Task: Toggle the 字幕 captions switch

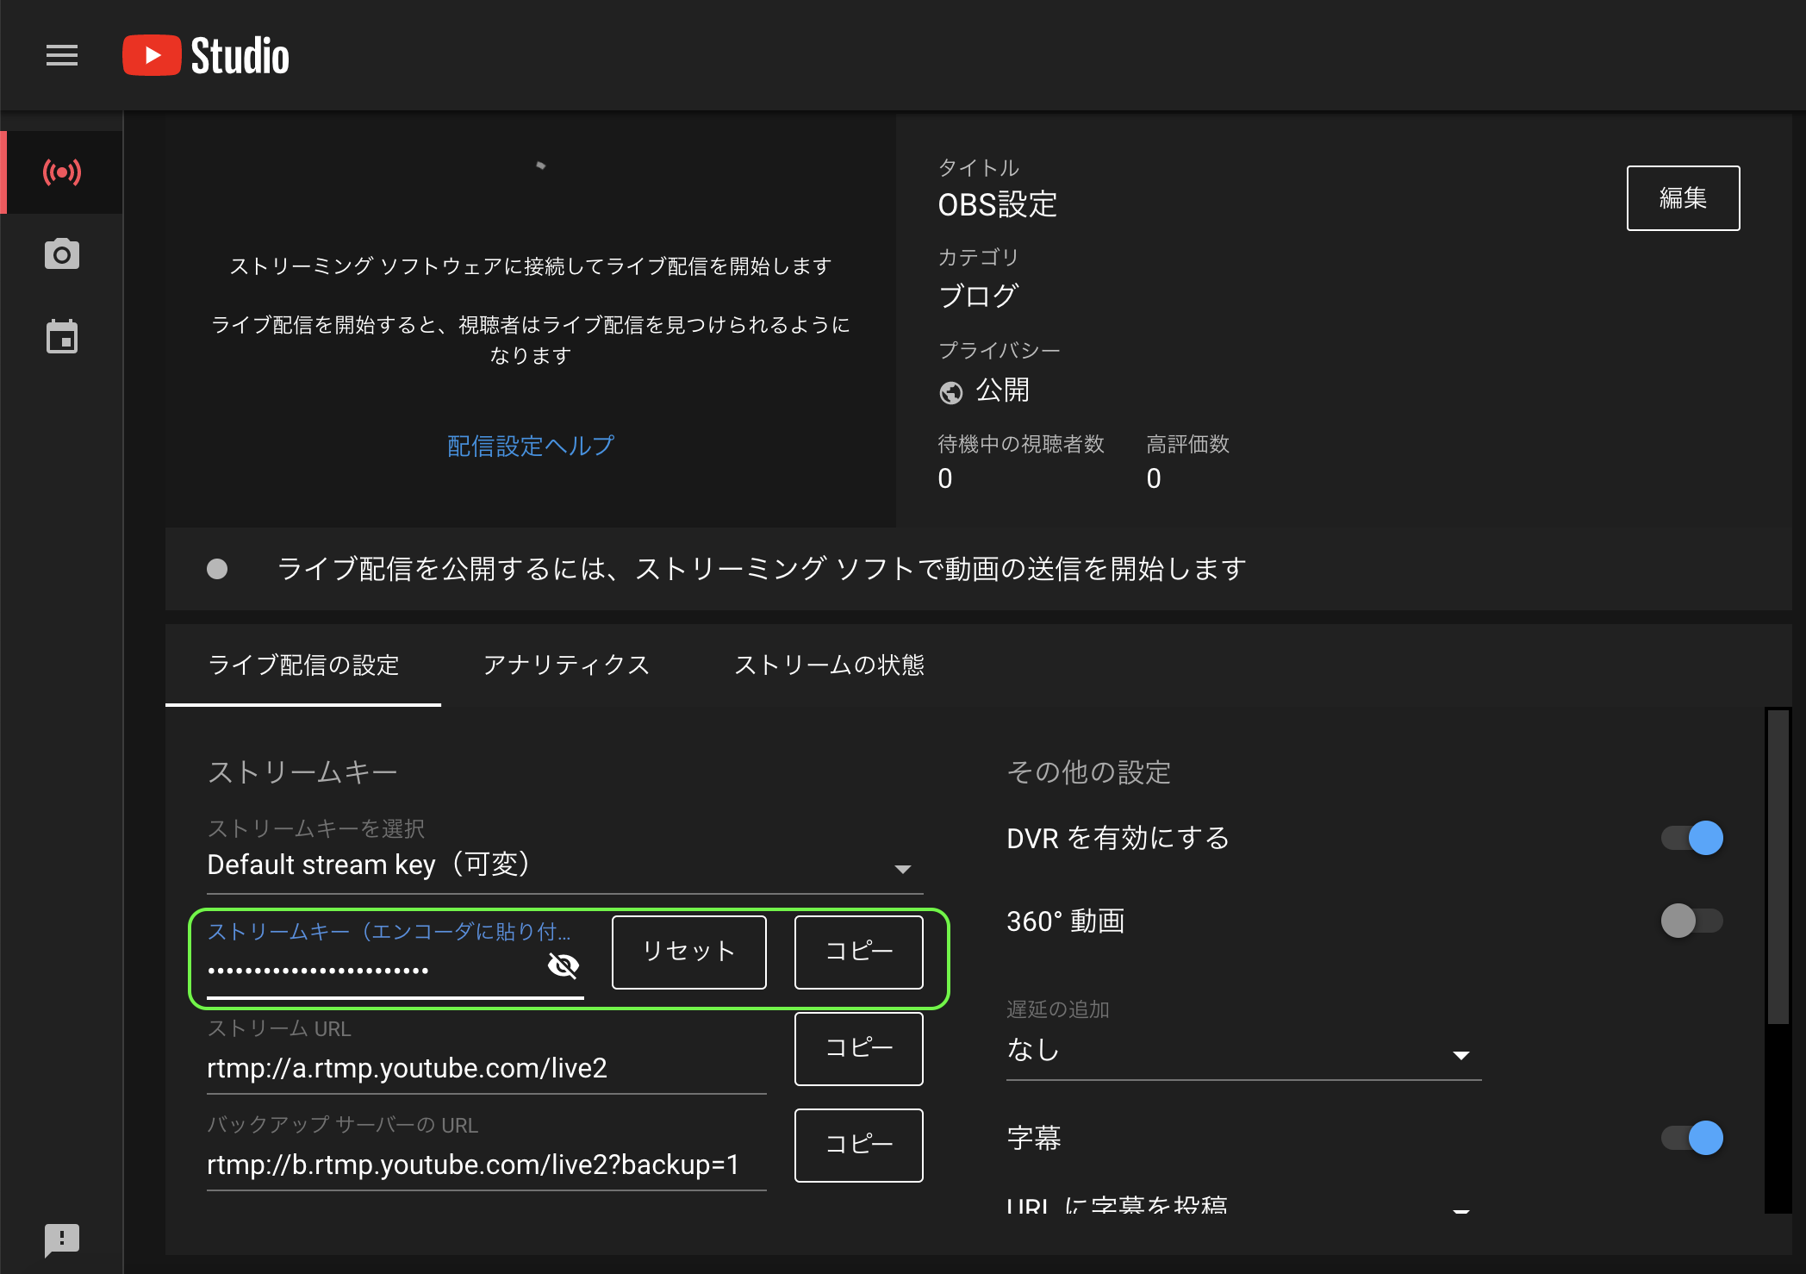Action: (1691, 1138)
